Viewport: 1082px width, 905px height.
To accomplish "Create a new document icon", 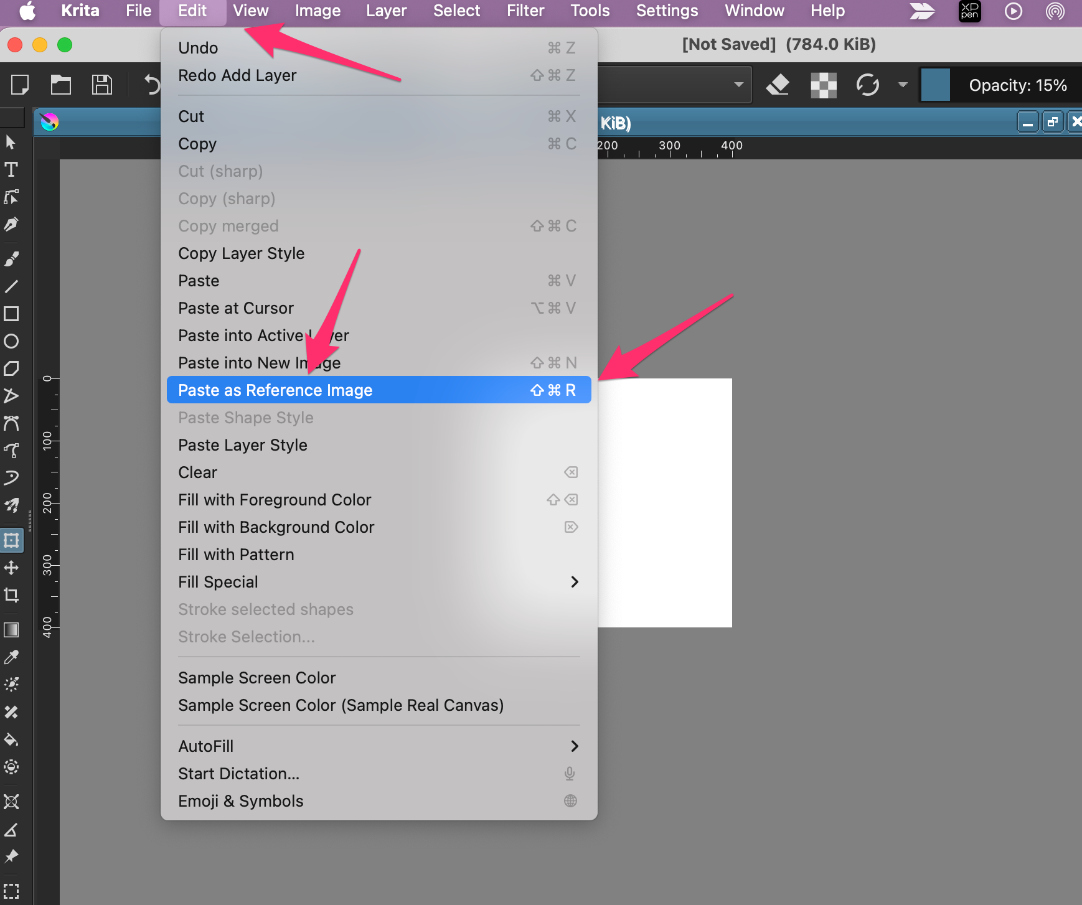I will click(x=20, y=85).
